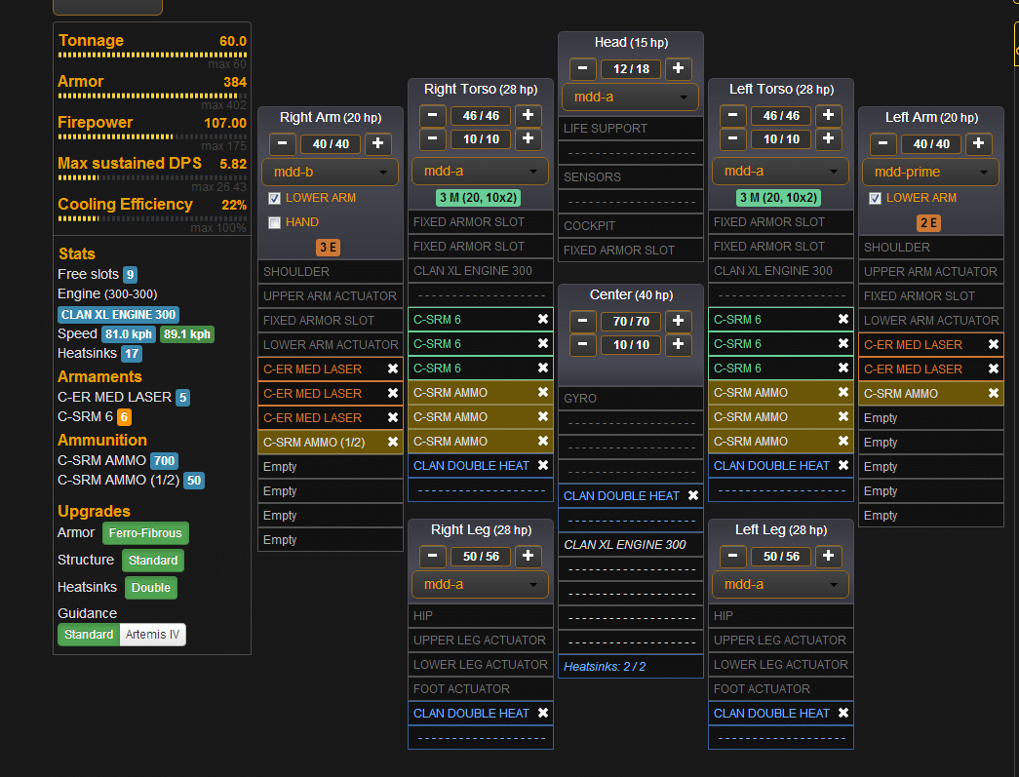Switch guidance to Artemis IV
Image resolution: width=1019 pixels, height=777 pixels.
(152, 635)
